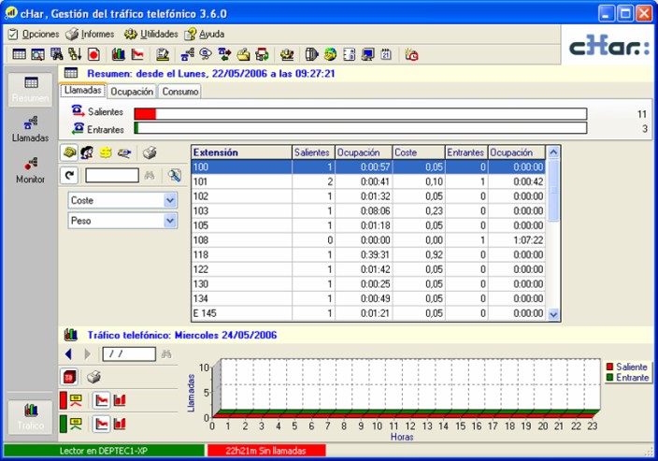This screenshot has height=461, width=658.
Task: Click the alarm clock icon in main toolbar
Action: coord(411,55)
